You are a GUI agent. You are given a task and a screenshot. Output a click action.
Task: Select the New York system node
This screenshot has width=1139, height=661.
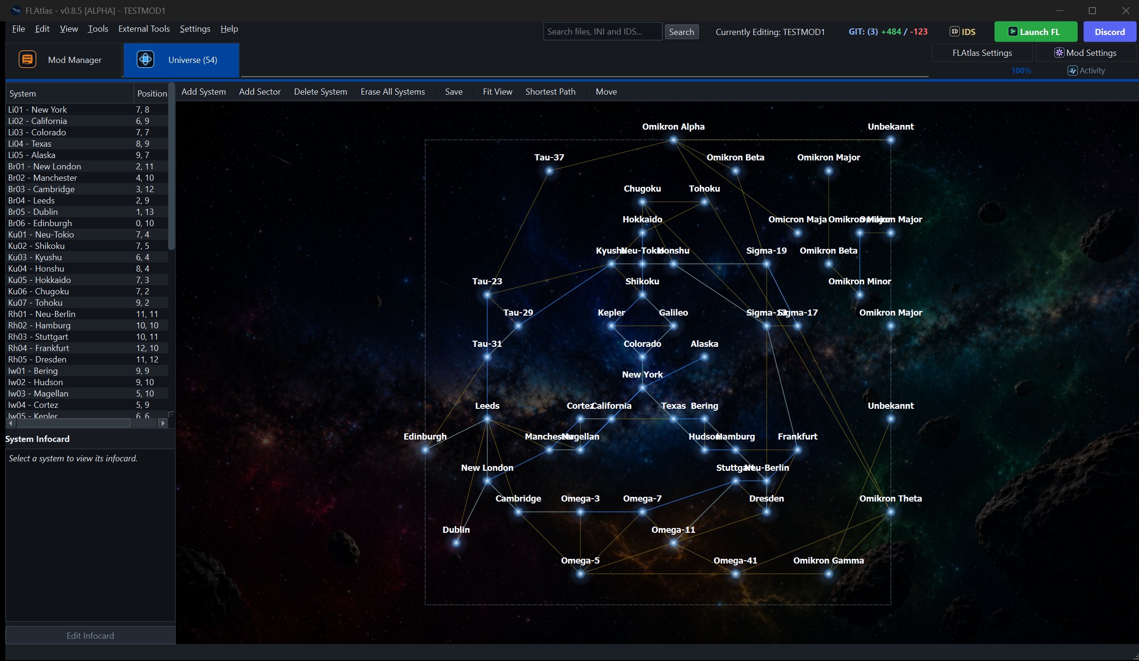click(x=642, y=388)
